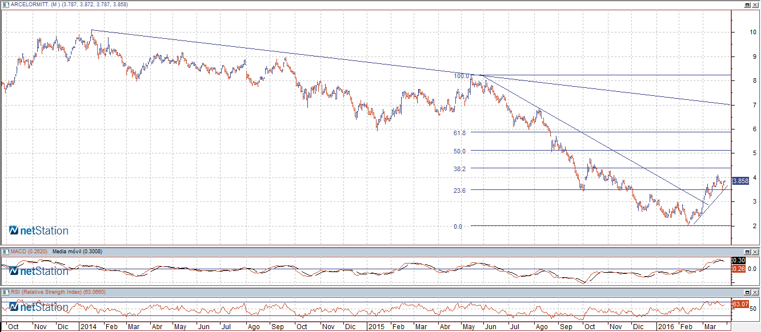Click the 2015 marker on time axis
Screen dimensions: 761x332
tap(376, 327)
